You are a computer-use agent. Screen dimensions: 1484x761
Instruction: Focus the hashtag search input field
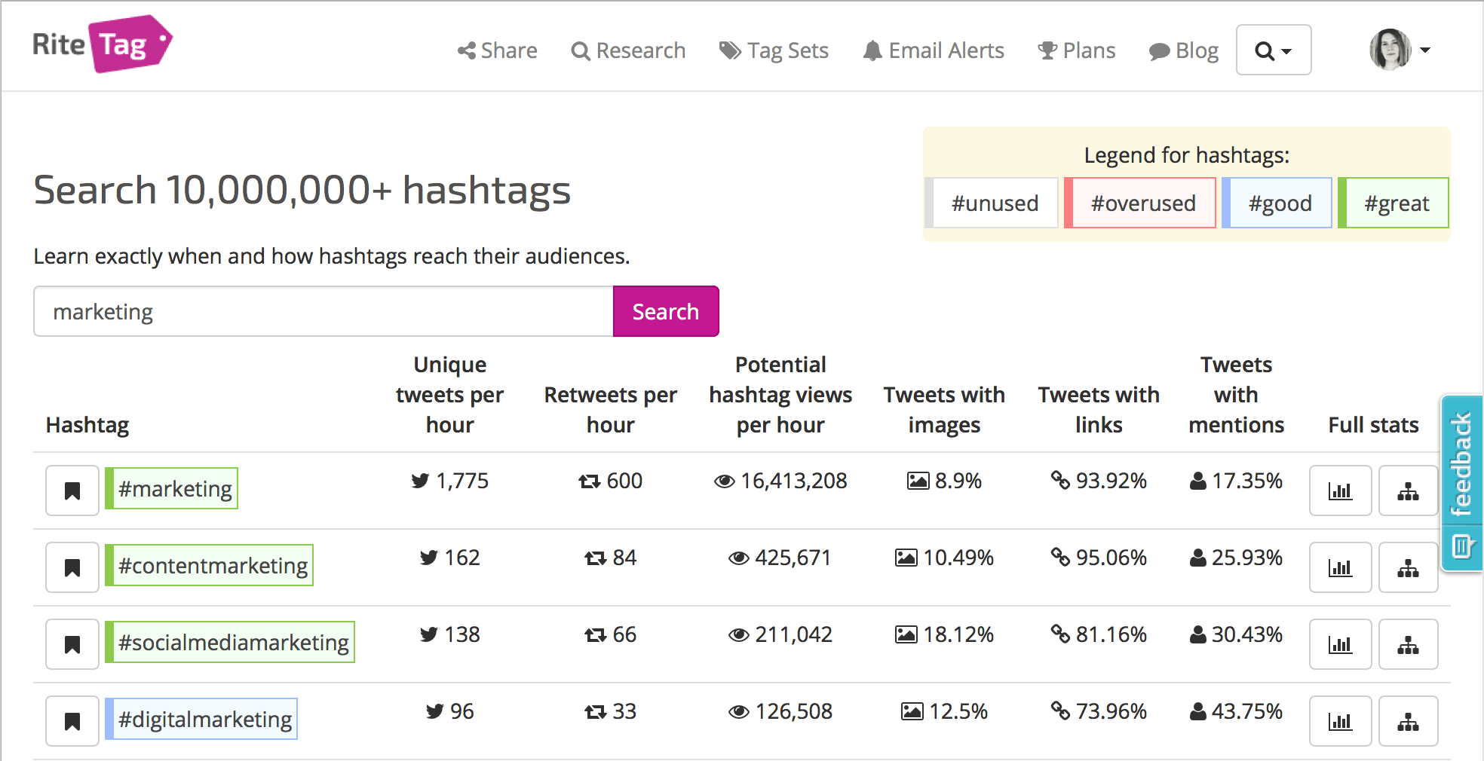coord(323,312)
